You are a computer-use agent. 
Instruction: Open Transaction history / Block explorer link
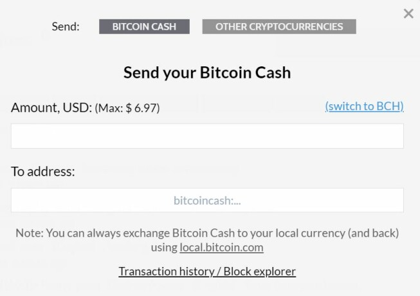[207, 271]
